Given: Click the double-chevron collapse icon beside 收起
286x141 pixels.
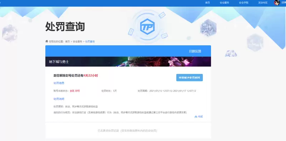Looking at the screenshot, I should click(x=196, y=117).
